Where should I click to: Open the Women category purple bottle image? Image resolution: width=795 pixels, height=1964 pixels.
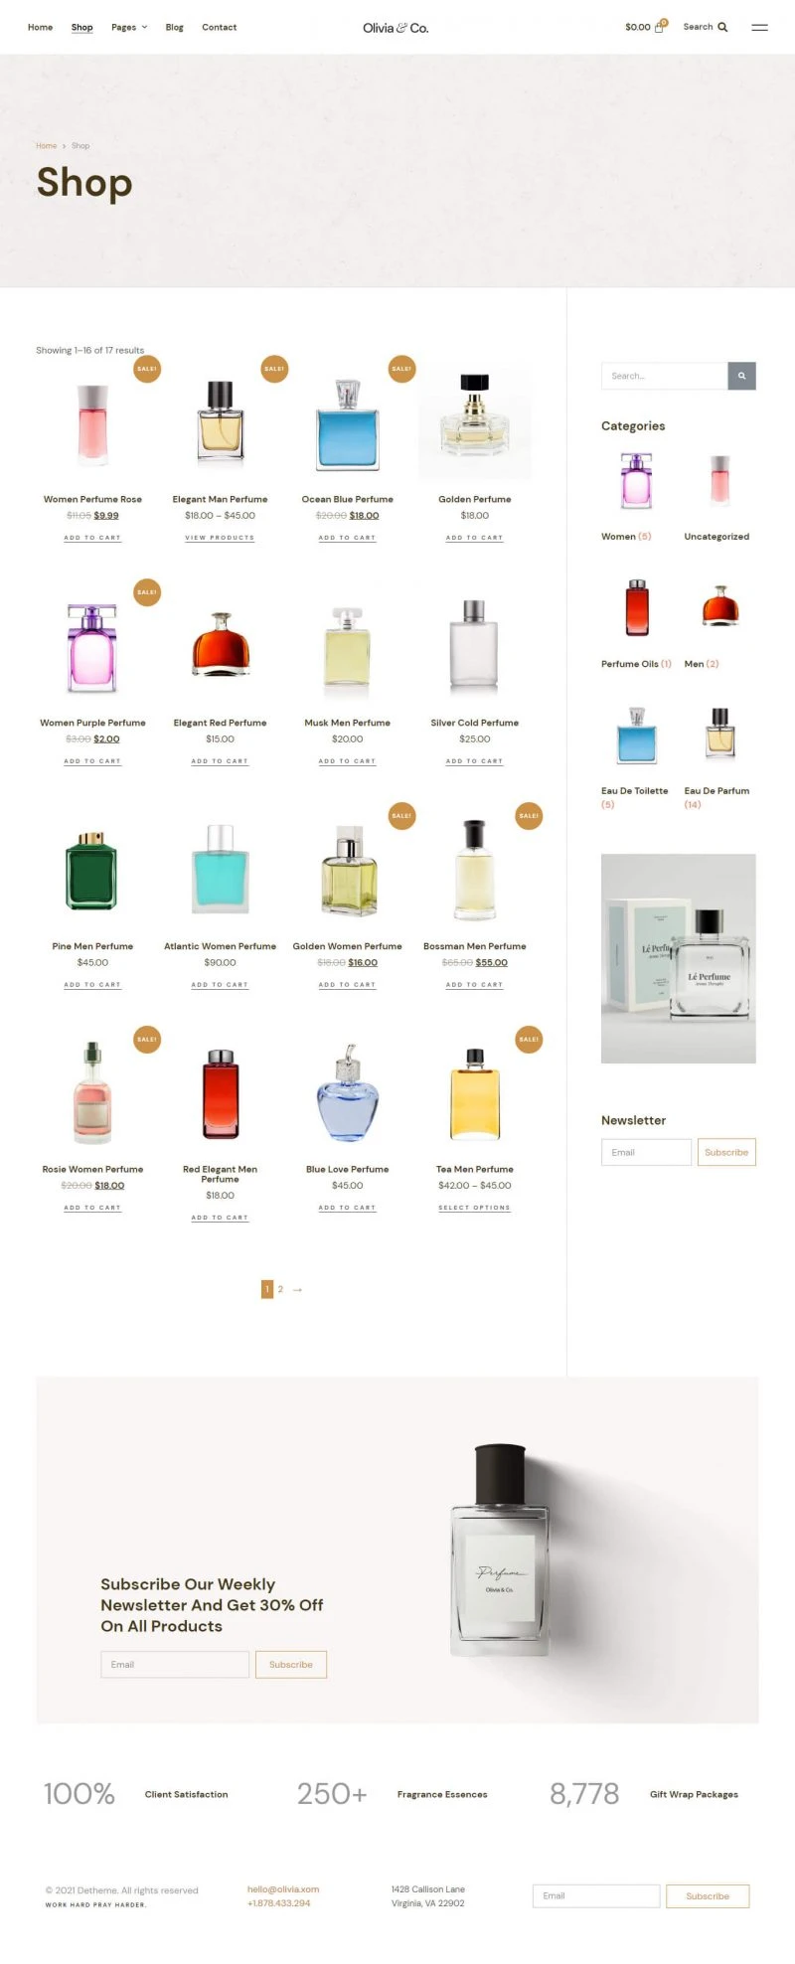click(636, 480)
